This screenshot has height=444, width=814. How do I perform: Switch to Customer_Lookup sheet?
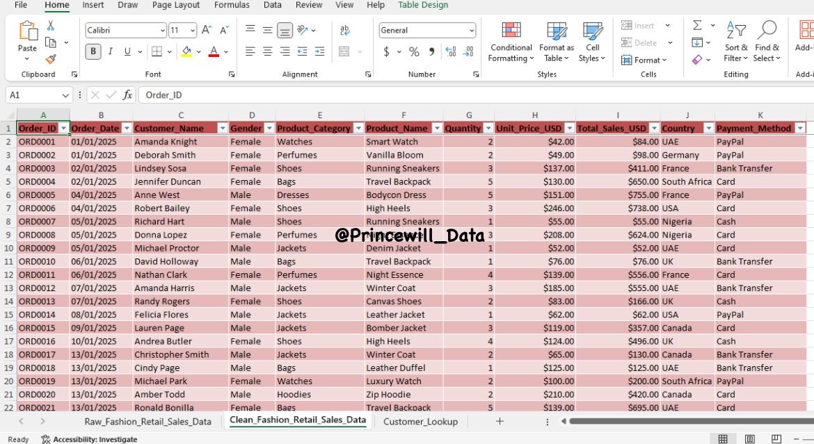(420, 422)
